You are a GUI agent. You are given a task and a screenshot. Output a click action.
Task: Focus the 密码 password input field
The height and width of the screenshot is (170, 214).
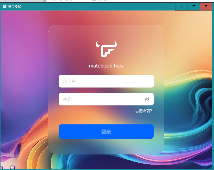[106, 99]
